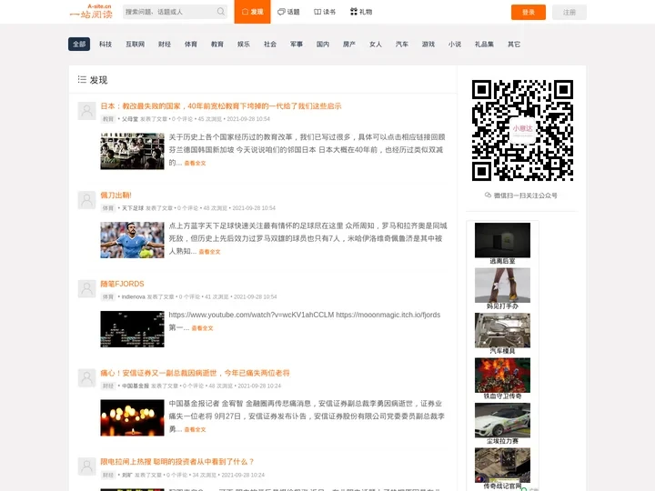This screenshot has height=491, width=655.
Task: Open the 汽车模具 thumbnail
Action: 502,330
